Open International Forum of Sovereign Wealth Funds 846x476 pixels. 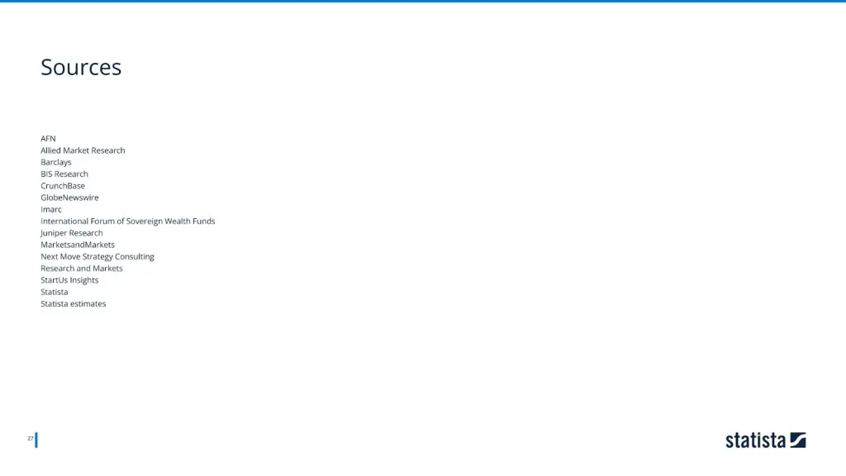128,221
